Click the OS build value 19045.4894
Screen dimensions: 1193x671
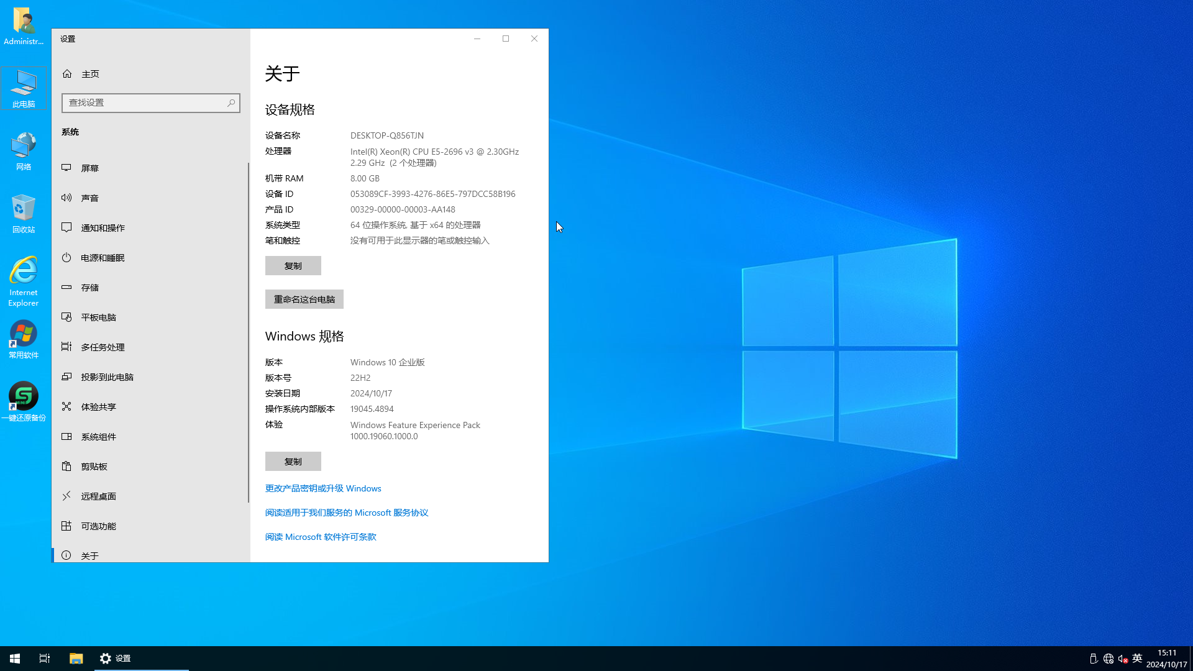point(372,409)
